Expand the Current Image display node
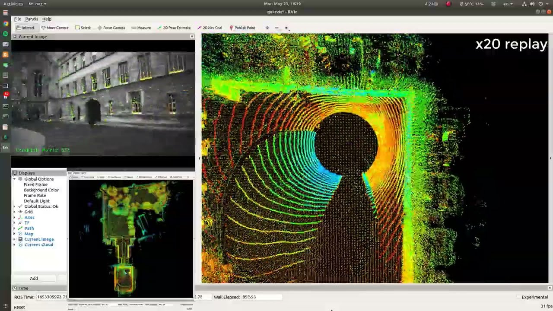The height and width of the screenshot is (311, 553). click(14, 239)
